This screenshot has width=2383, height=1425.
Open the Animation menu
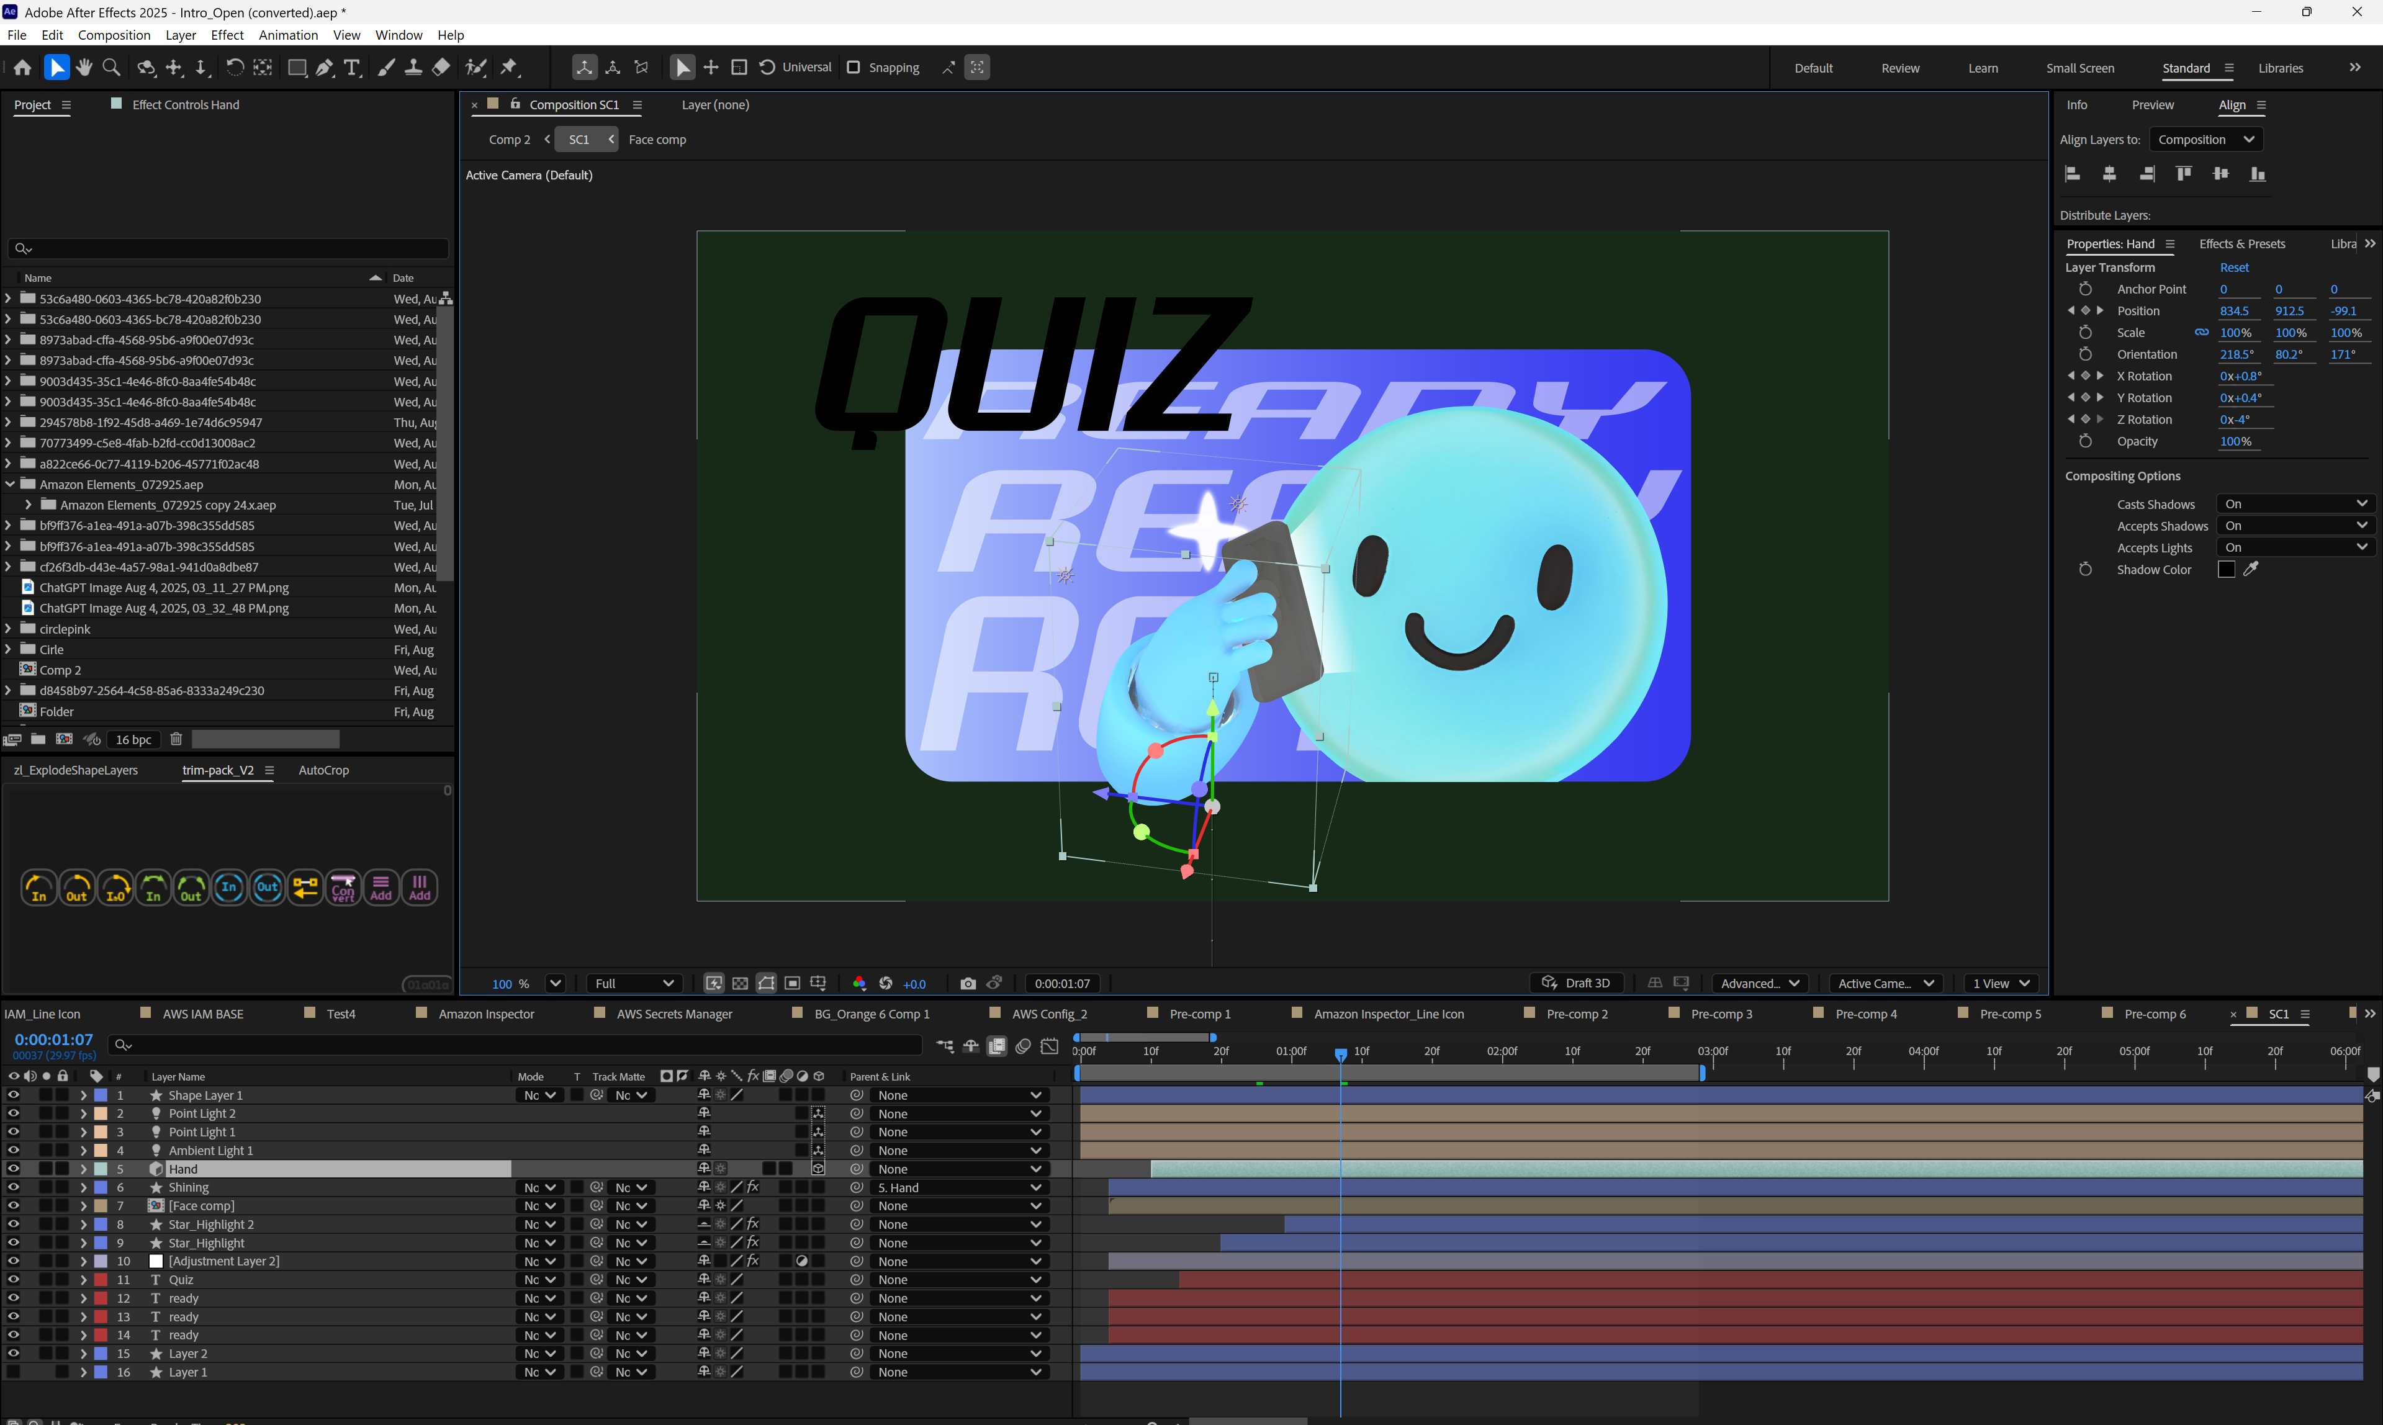click(x=288, y=35)
